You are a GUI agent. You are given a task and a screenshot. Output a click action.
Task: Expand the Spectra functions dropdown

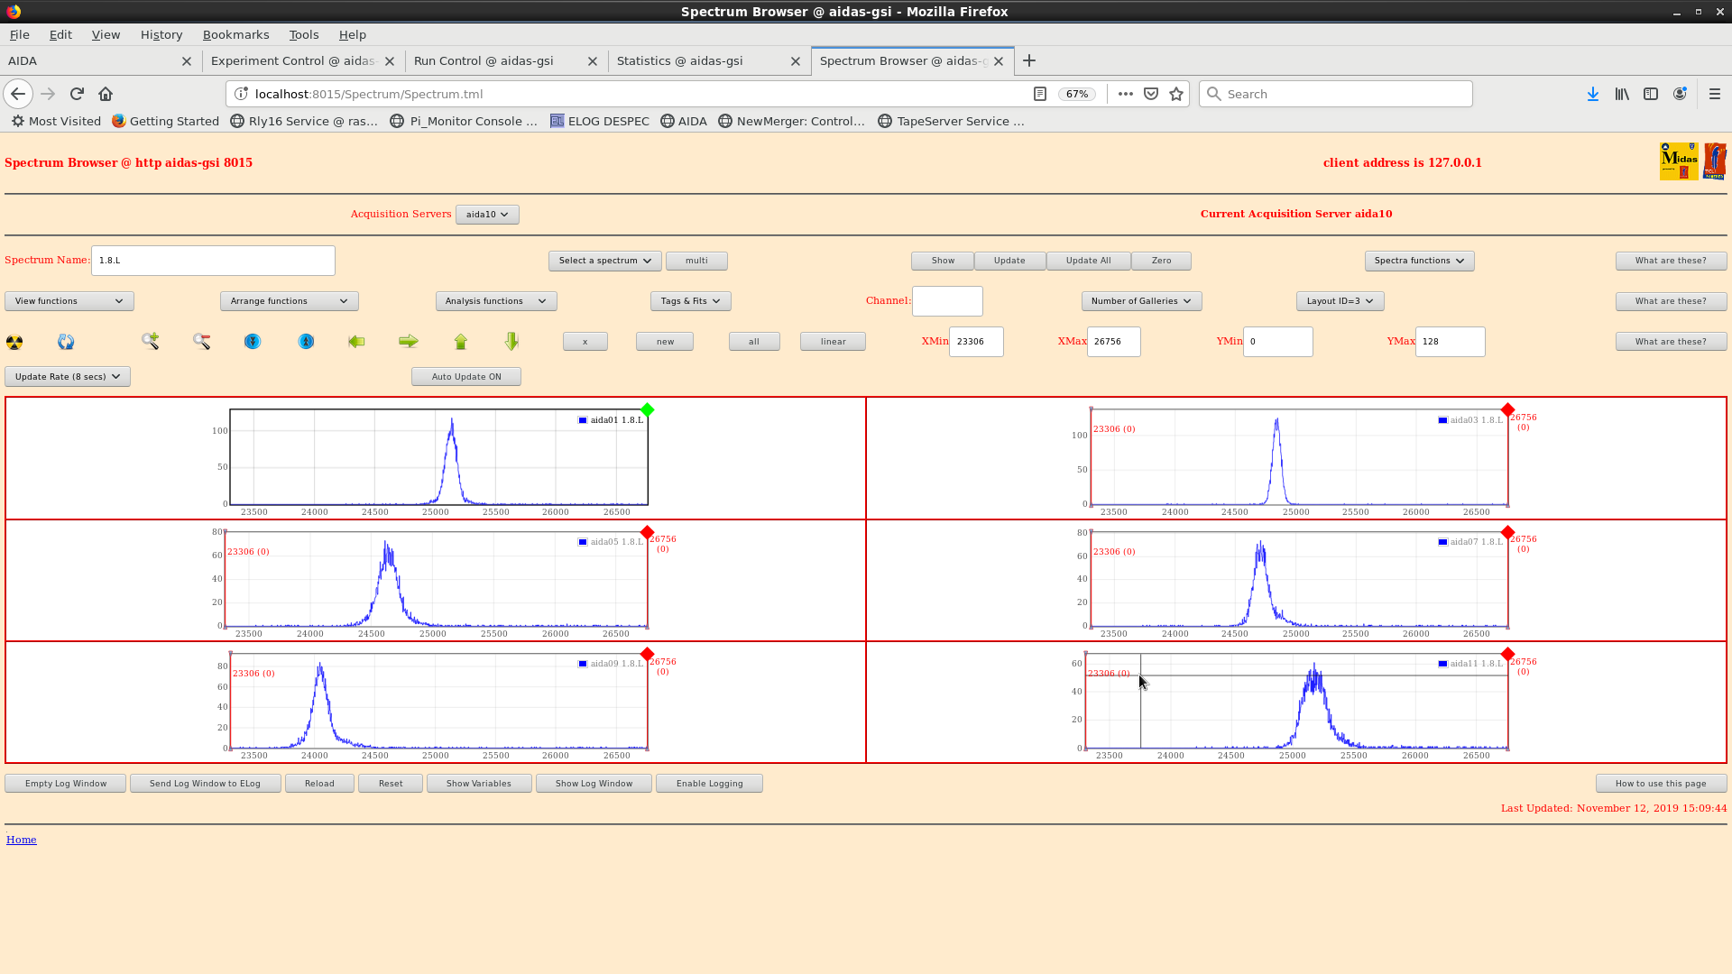(1418, 261)
